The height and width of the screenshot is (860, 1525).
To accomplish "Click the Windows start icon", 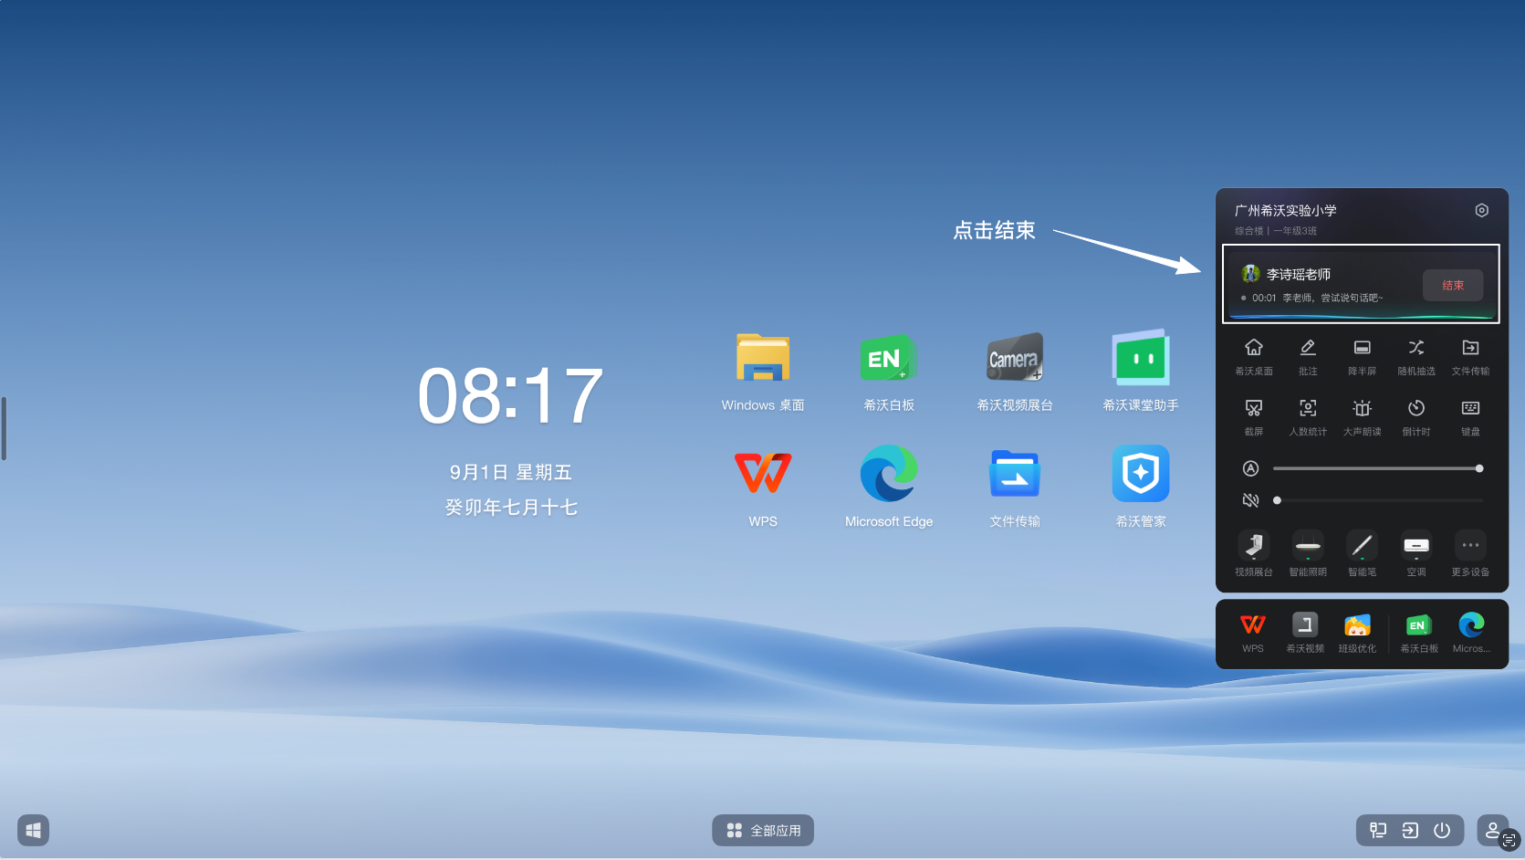I will point(33,830).
